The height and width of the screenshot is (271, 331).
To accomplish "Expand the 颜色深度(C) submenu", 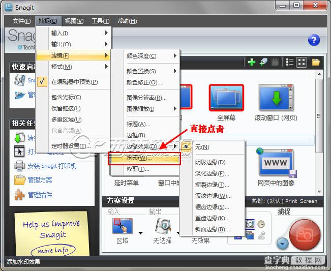I will coord(145,56).
